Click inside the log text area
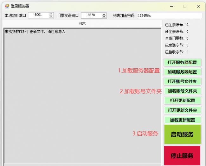This screenshot has height=166, width=206. (x=82, y=95)
